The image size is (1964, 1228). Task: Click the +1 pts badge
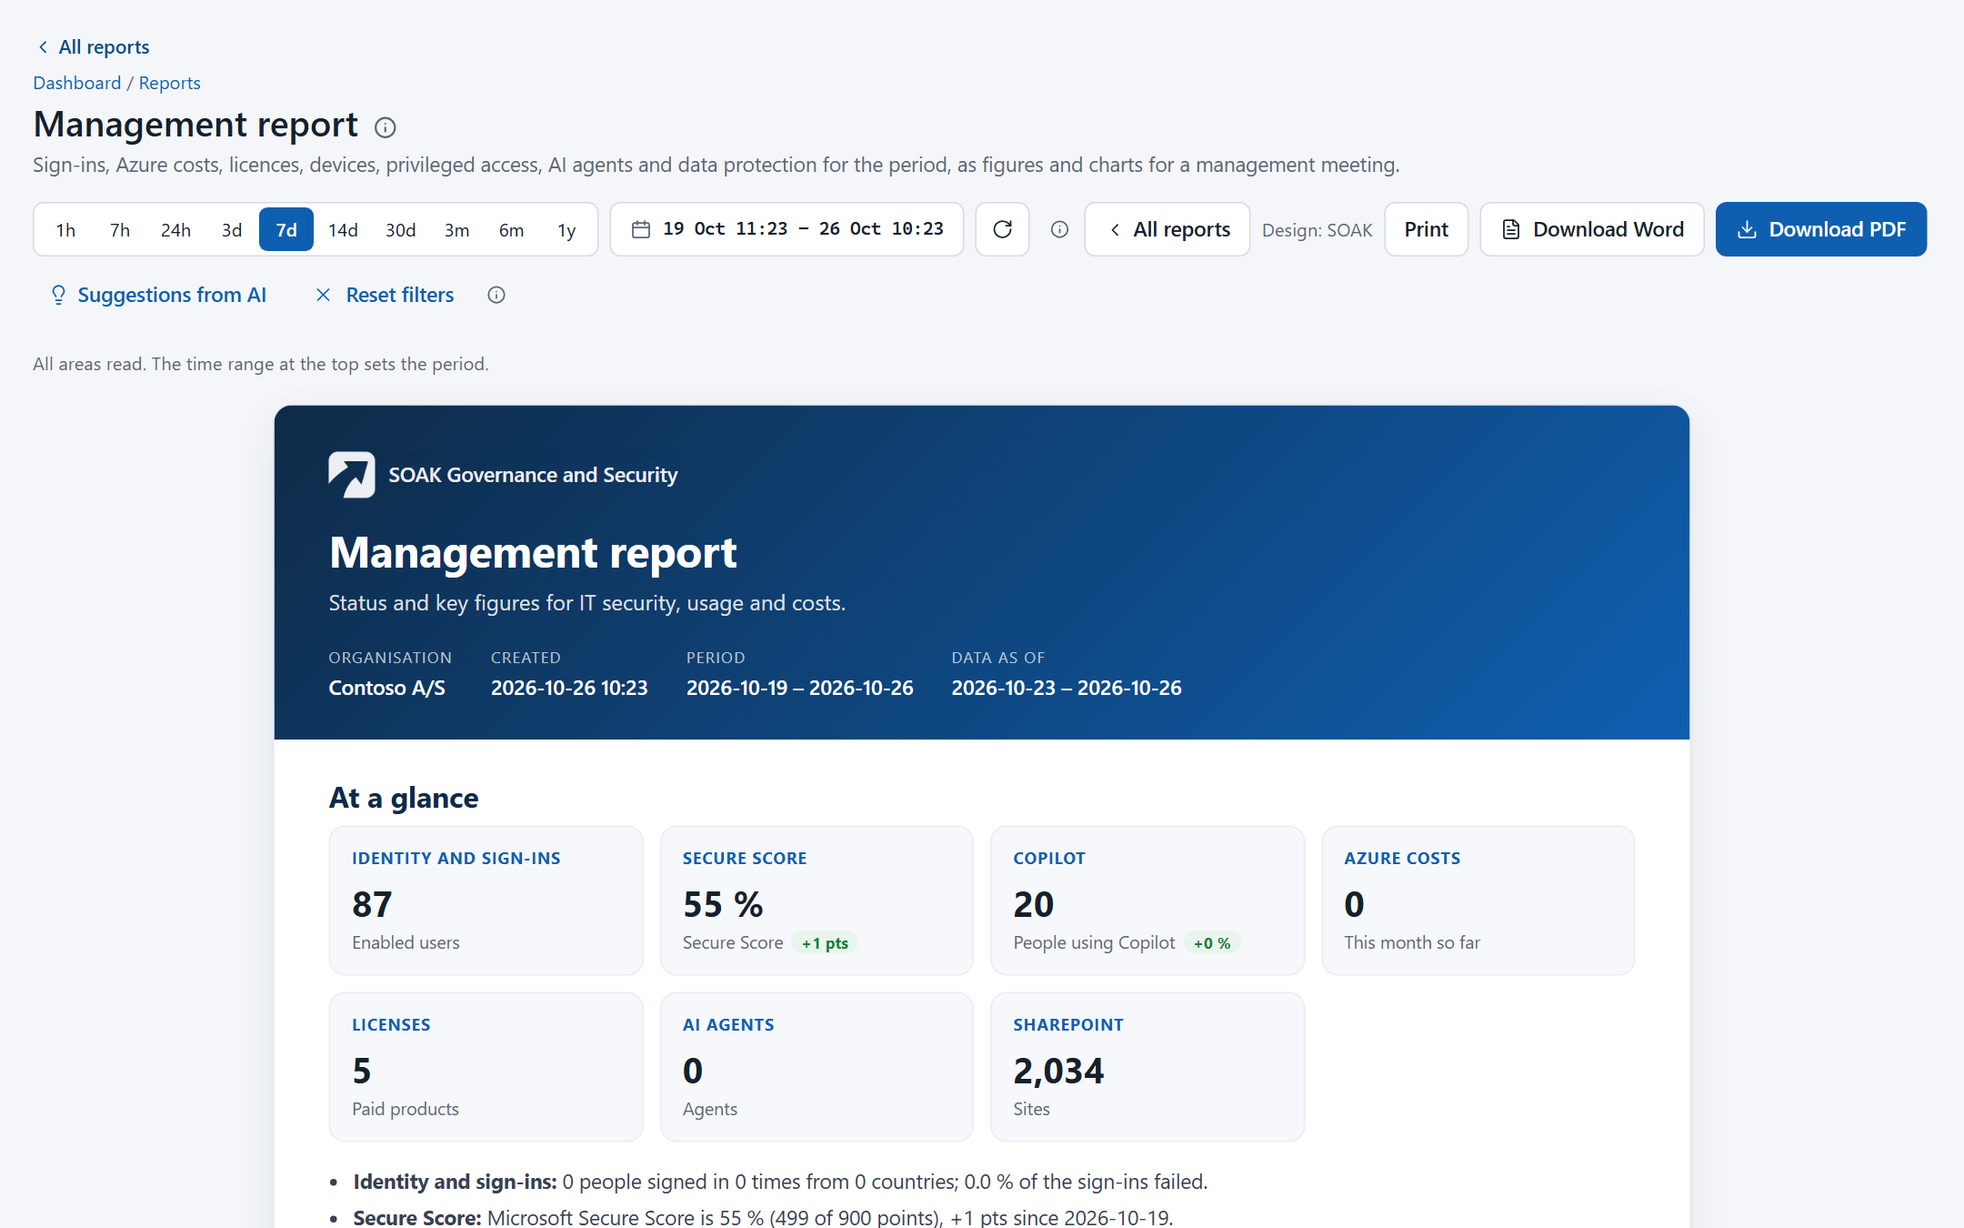(x=825, y=943)
